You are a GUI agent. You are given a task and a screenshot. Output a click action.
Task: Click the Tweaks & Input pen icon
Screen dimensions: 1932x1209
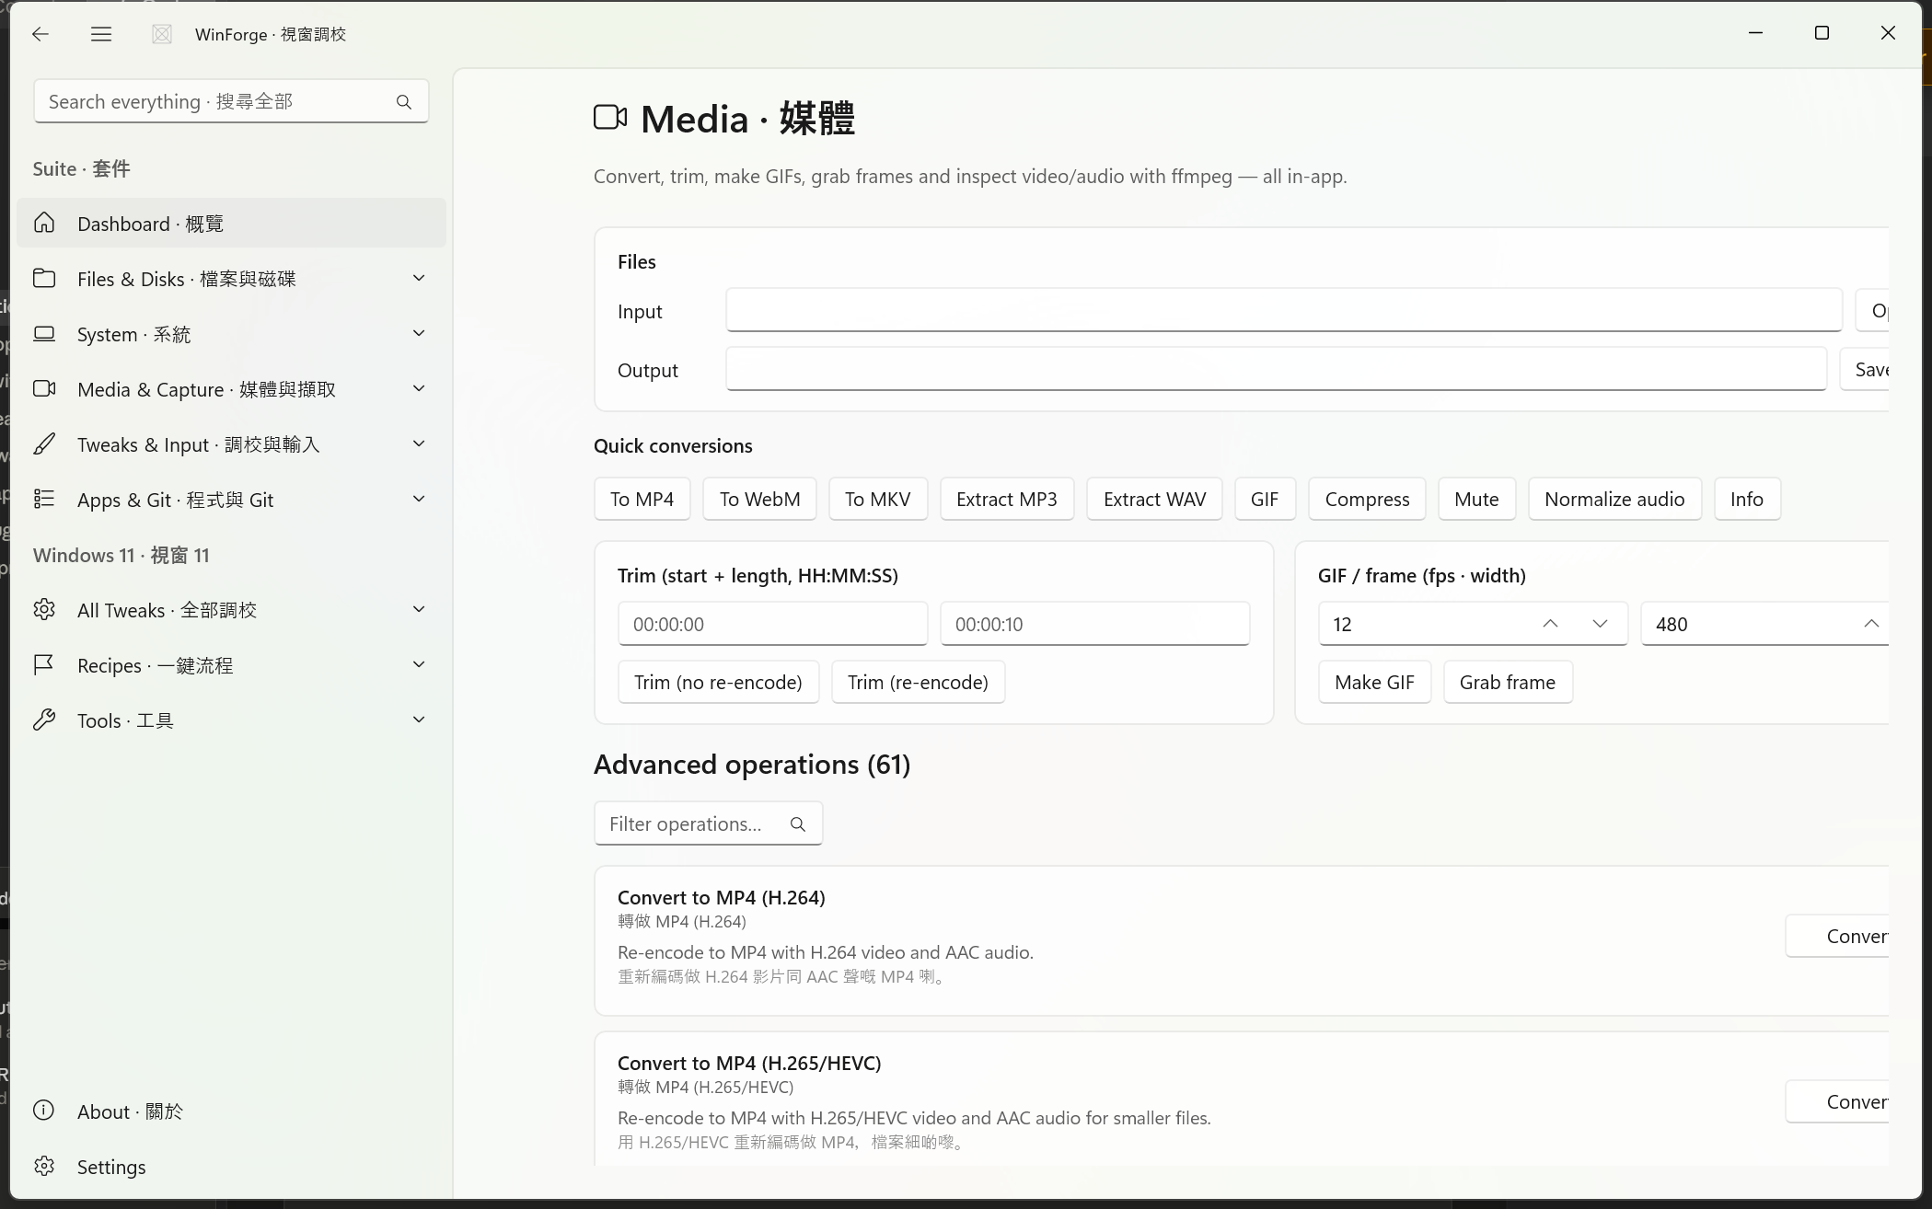point(44,443)
